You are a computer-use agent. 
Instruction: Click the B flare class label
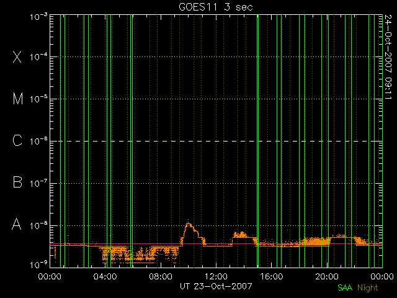pos(17,182)
